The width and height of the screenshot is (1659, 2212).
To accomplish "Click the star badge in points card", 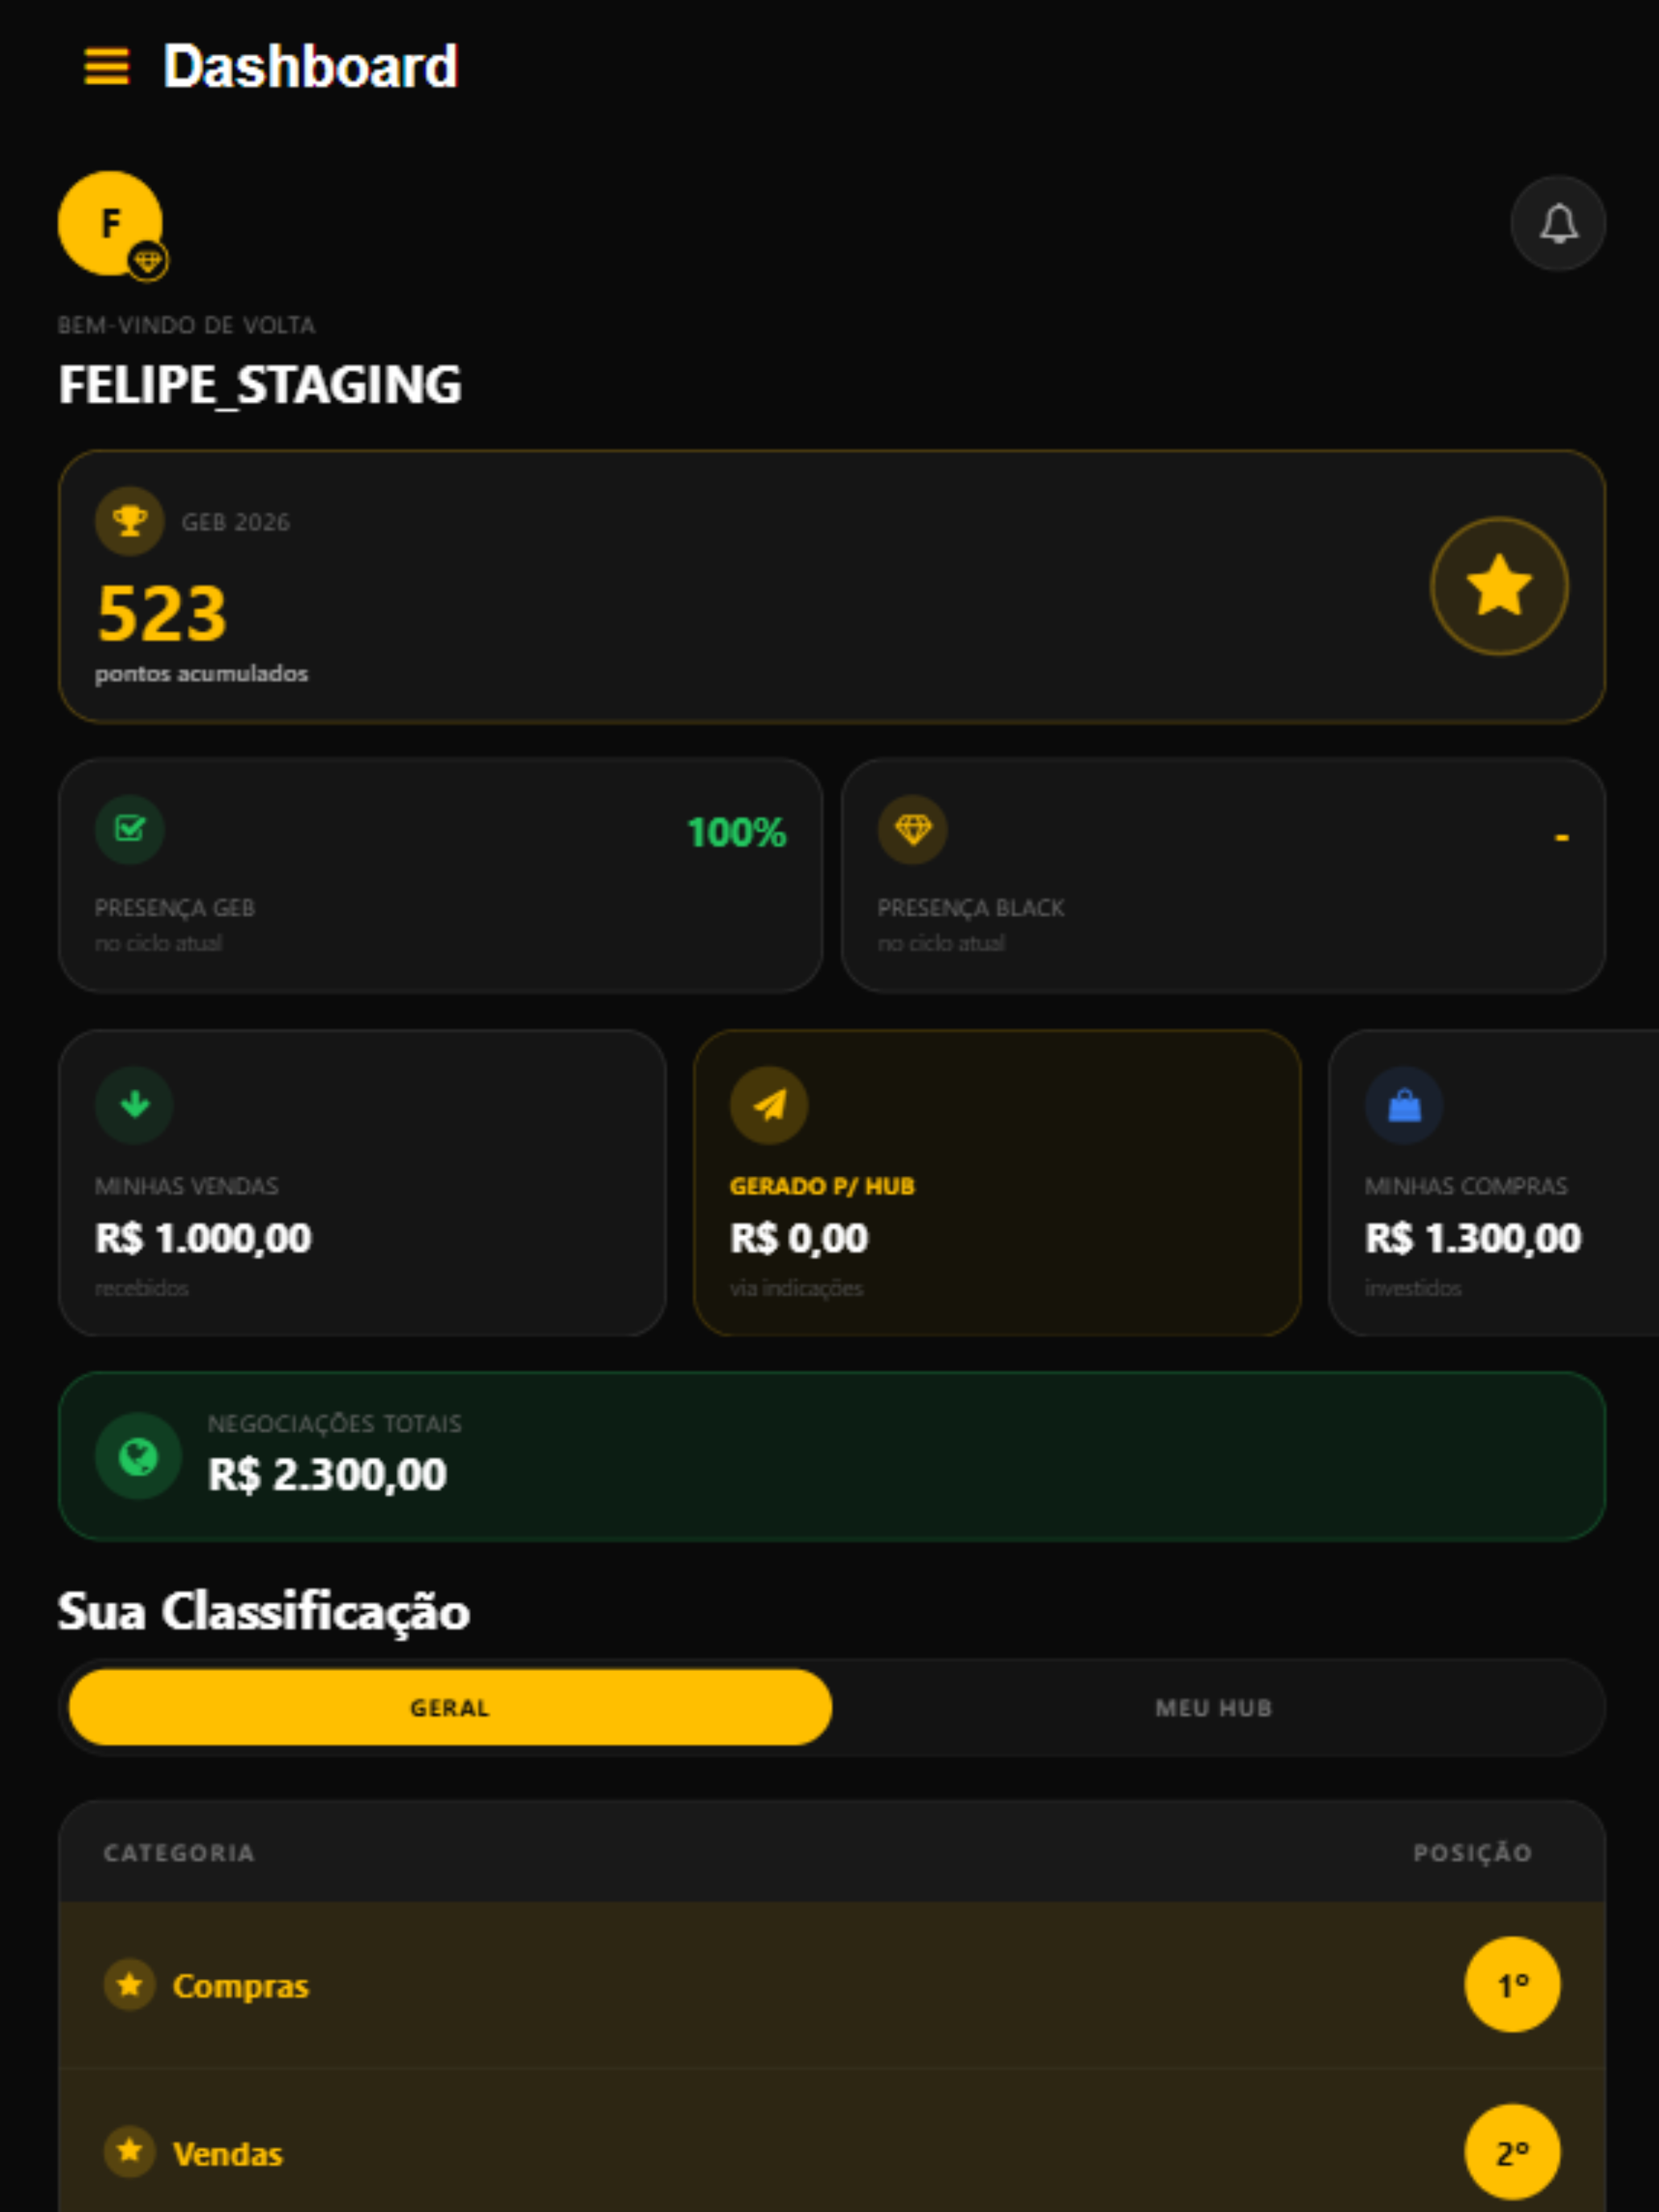I will pyautogui.click(x=1498, y=586).
